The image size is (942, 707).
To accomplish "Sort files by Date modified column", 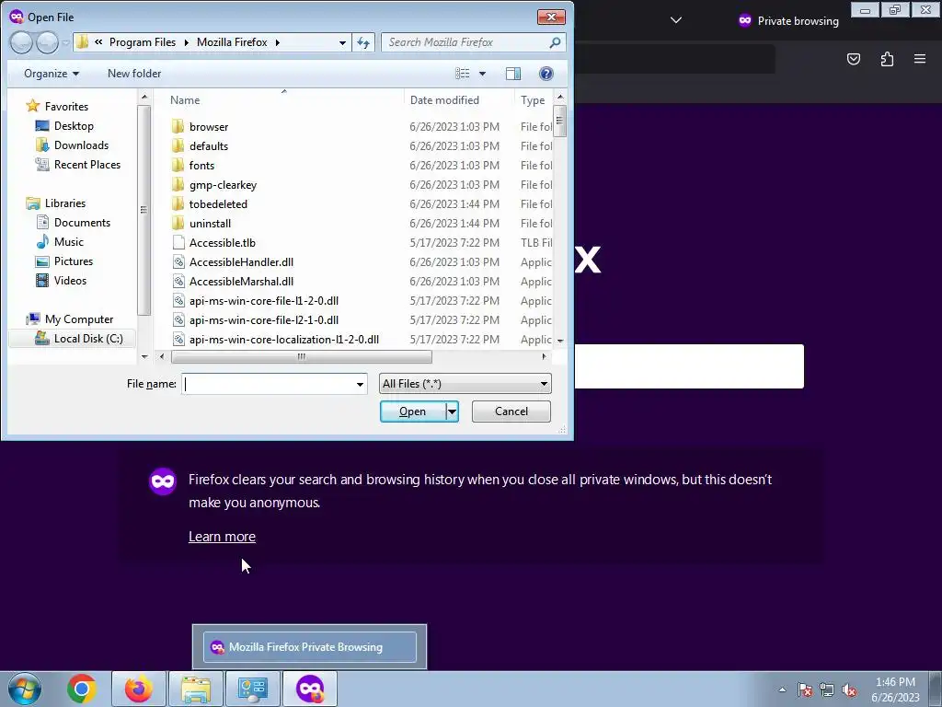I will tap(444, 99).
